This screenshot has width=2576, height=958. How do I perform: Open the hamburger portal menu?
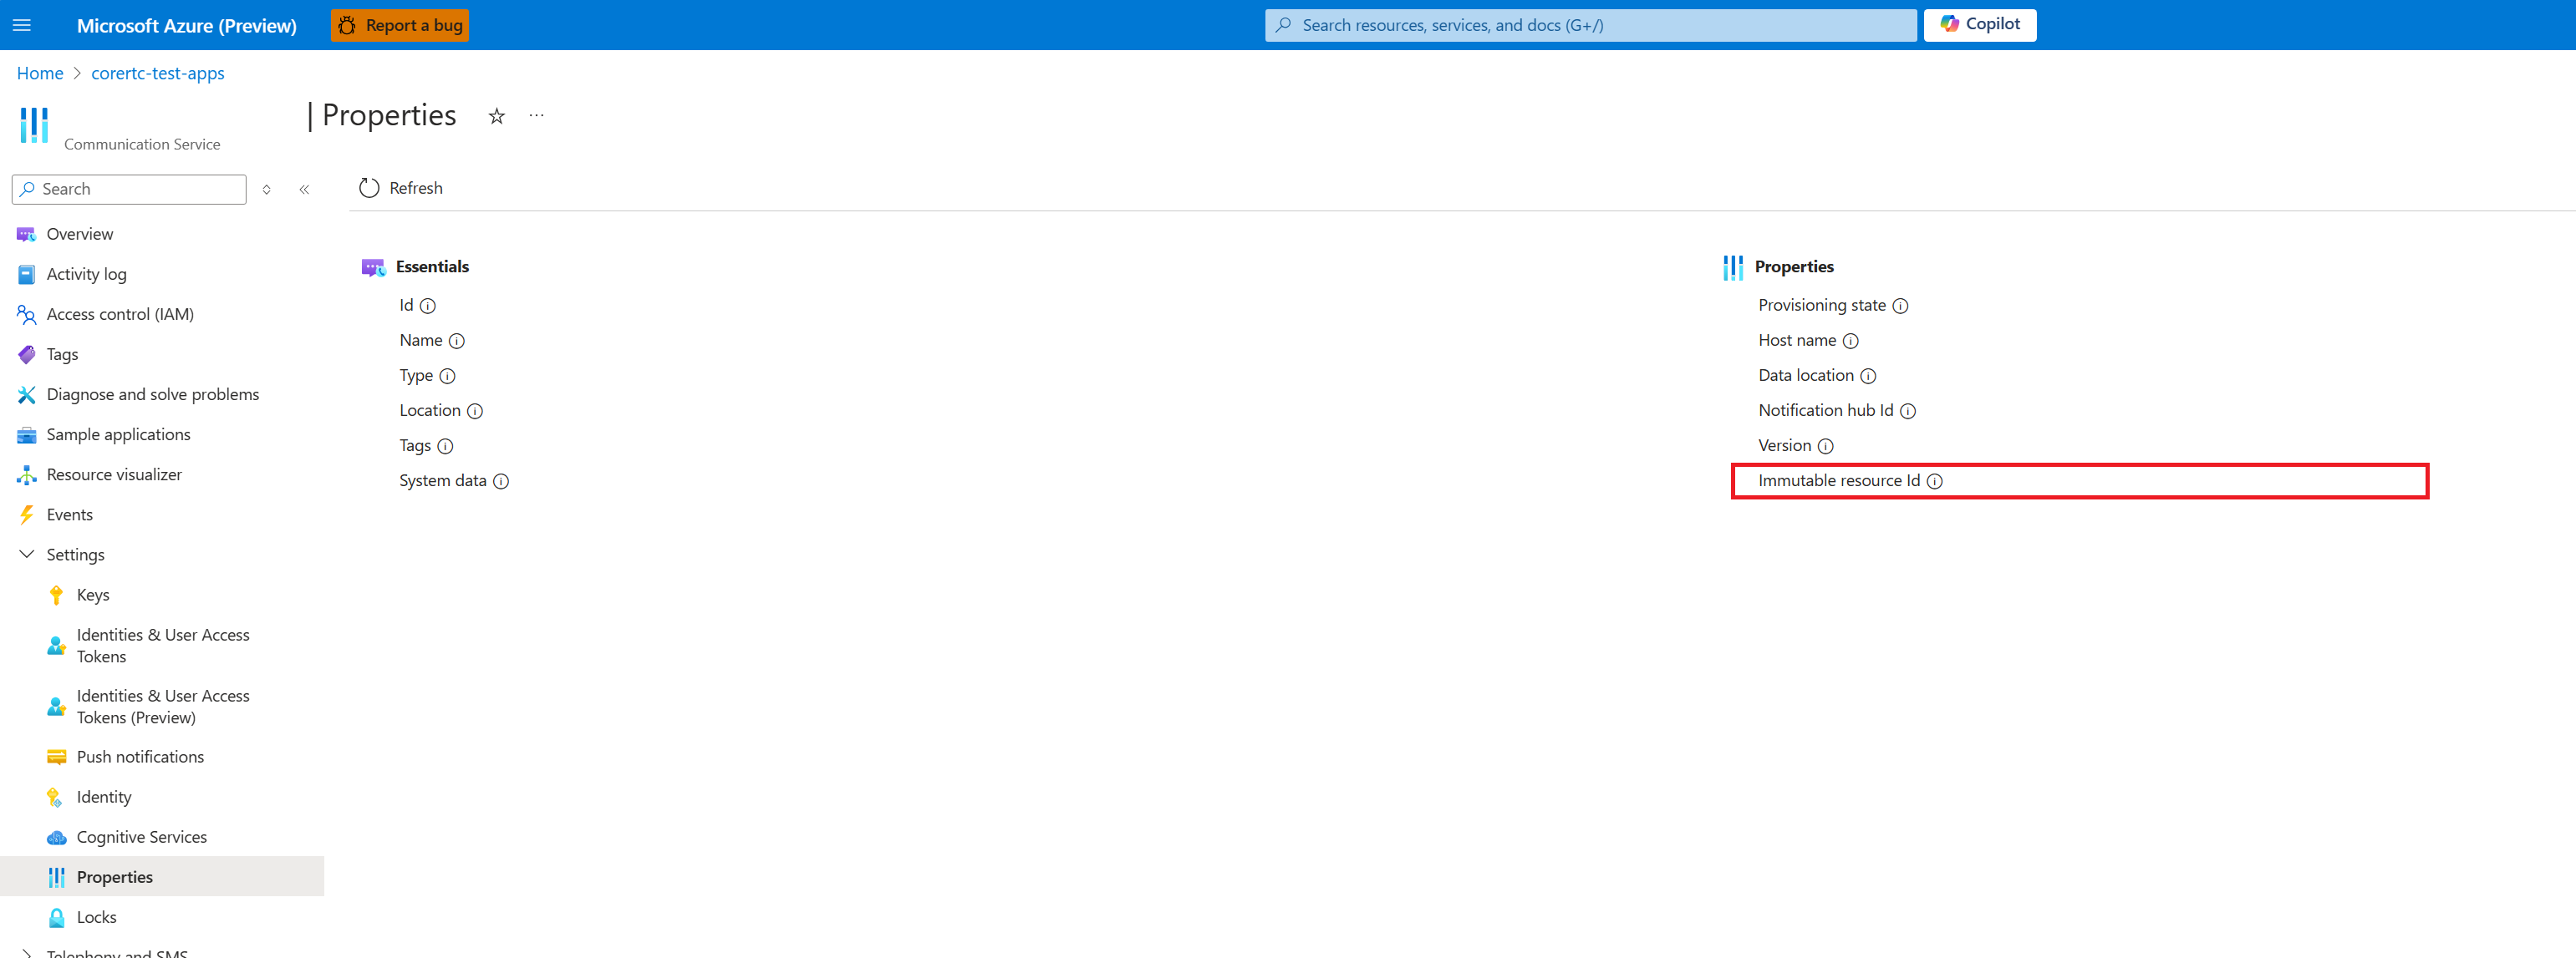click(22, 25)
